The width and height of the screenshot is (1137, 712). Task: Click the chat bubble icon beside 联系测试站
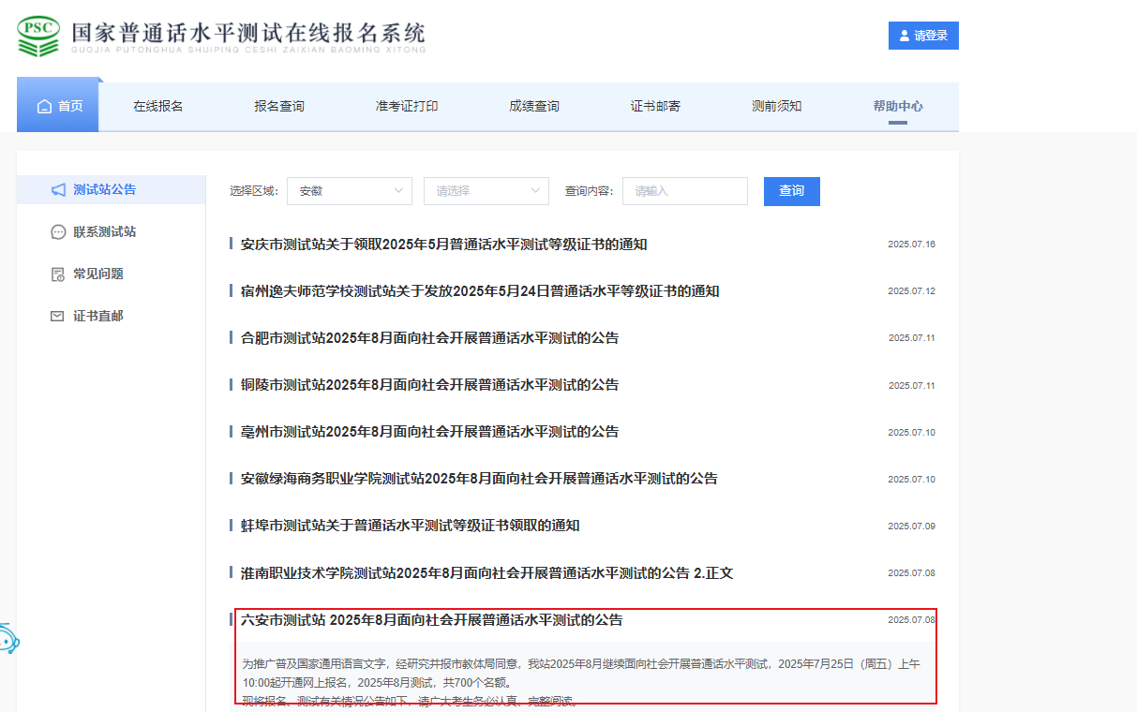[x=58, y=232]
